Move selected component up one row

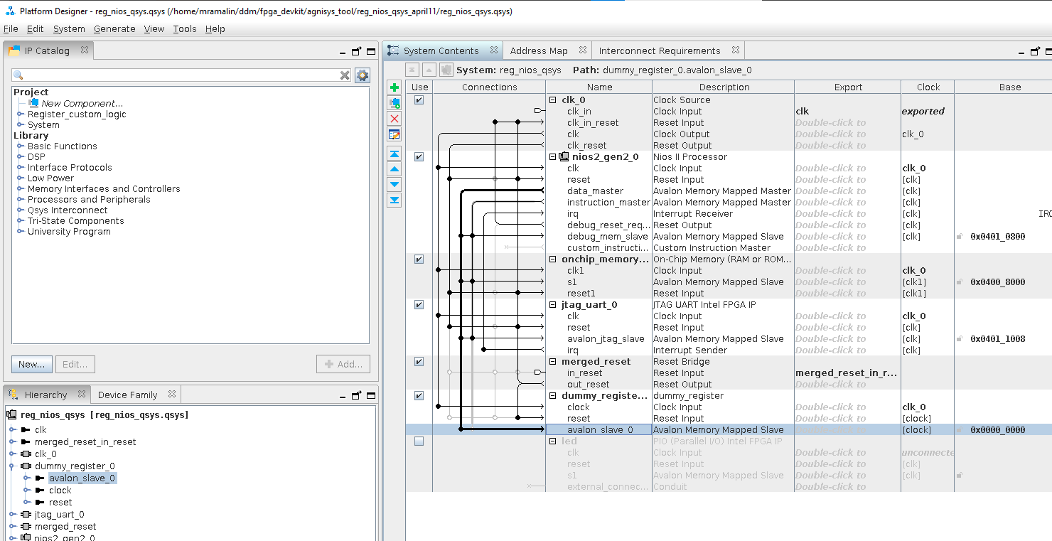[x=394, y=169]
